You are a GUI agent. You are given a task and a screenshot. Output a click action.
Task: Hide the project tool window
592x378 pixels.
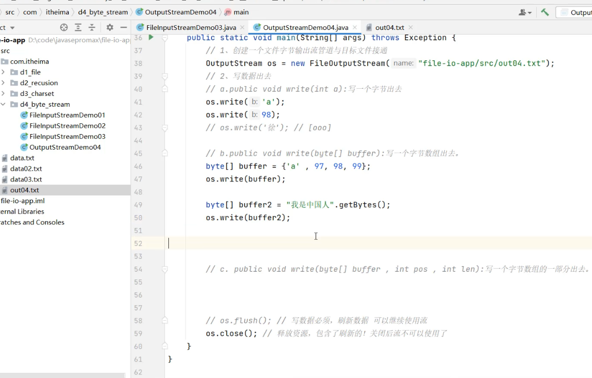123,27
